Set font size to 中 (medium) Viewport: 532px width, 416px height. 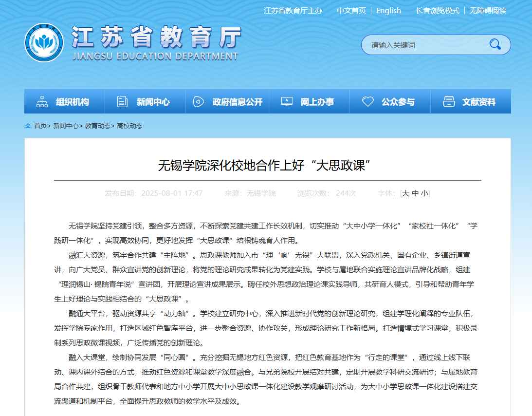click(415, 193)
